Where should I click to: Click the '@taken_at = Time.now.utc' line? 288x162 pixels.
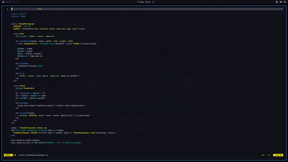30,56
